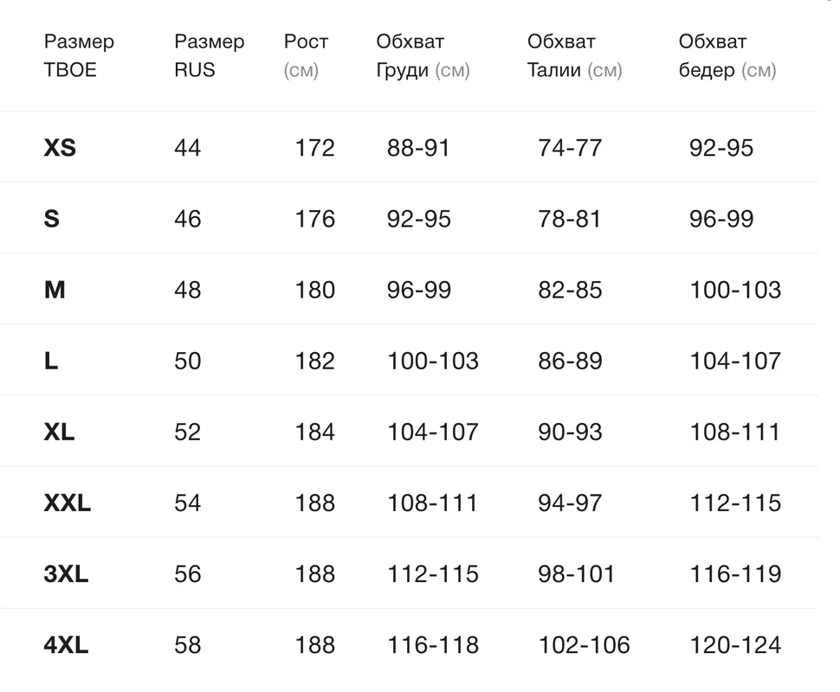
Task: Click the Размер ТВОЕ column header
Action: point(79,55)
